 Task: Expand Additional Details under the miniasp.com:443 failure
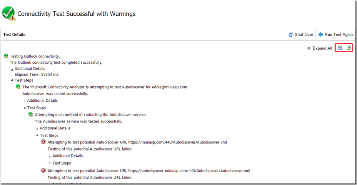[50, 156]
